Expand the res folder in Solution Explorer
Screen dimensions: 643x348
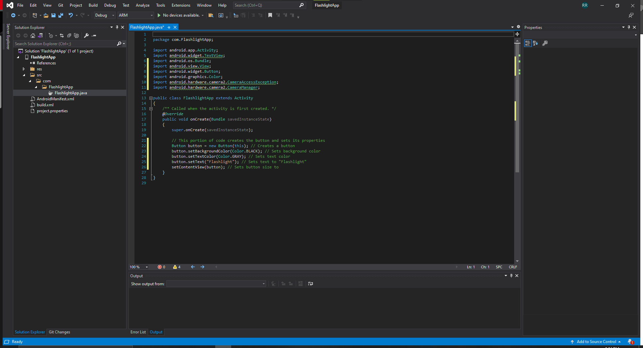[x=23, y=69]
